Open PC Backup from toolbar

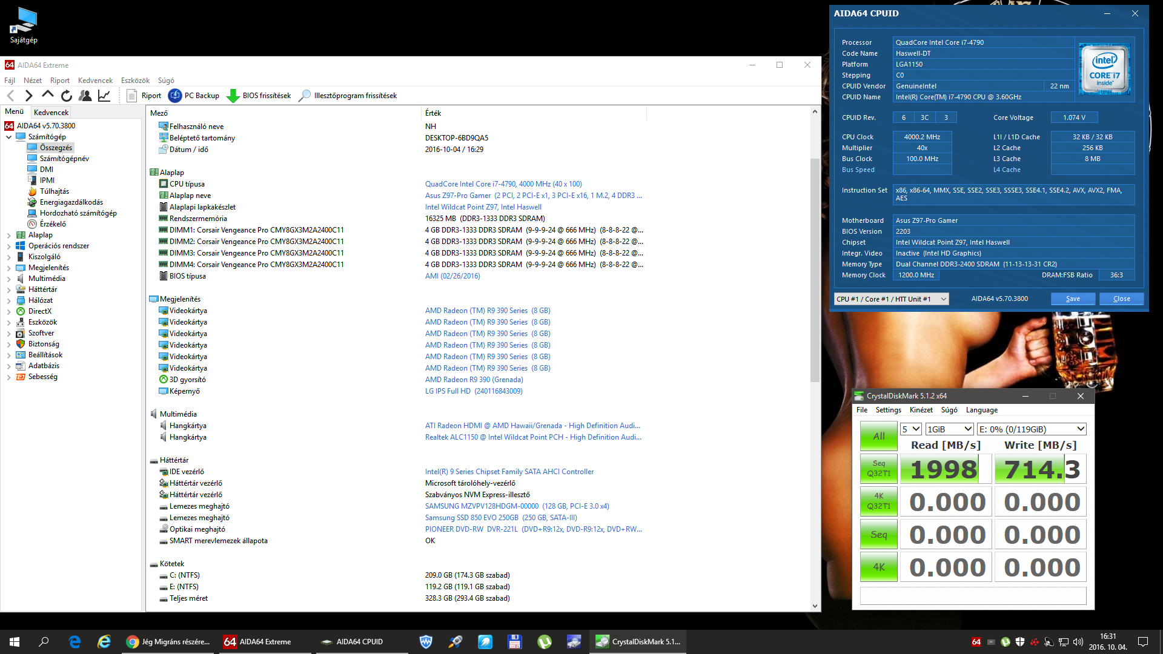[194, 96]
